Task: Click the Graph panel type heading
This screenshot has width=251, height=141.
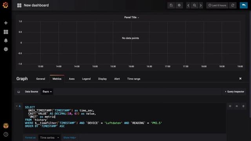Action: [22, 79]
